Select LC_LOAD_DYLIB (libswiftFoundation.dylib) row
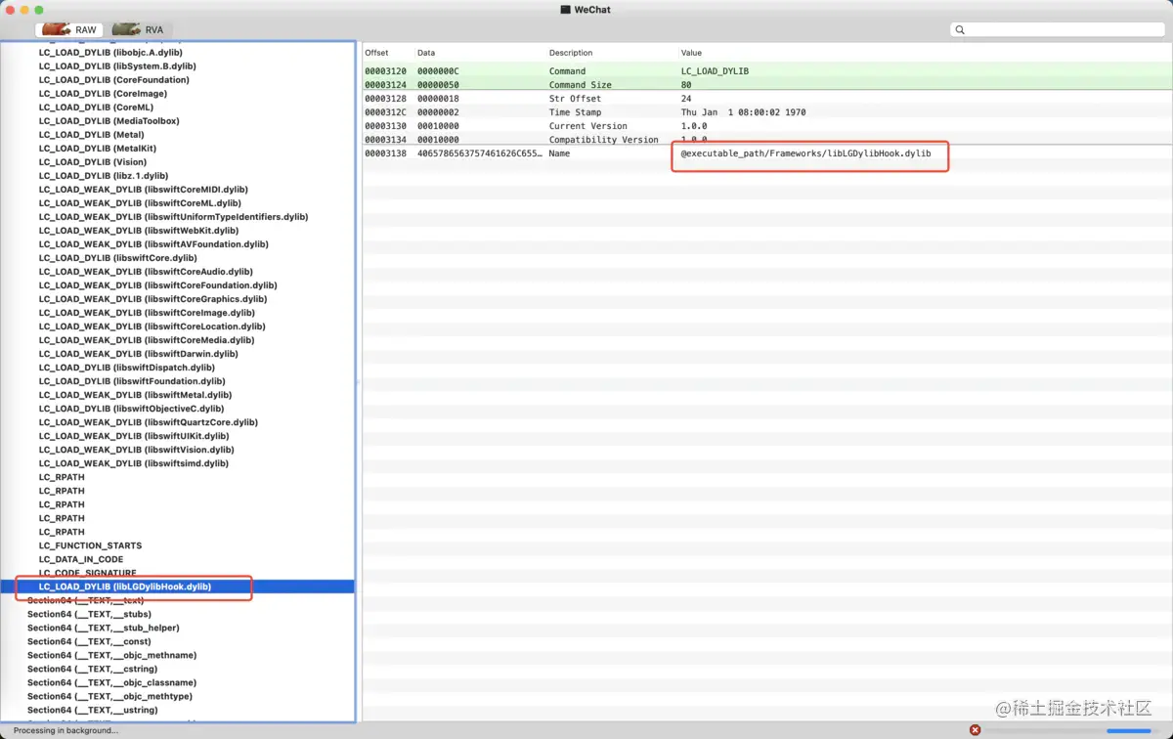Screen dimensions: 1173x739 coord(132,381)
